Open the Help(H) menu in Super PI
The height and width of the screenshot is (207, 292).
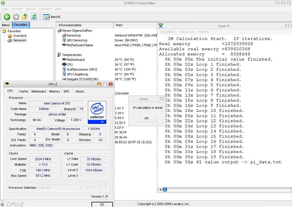click(204, 32)
